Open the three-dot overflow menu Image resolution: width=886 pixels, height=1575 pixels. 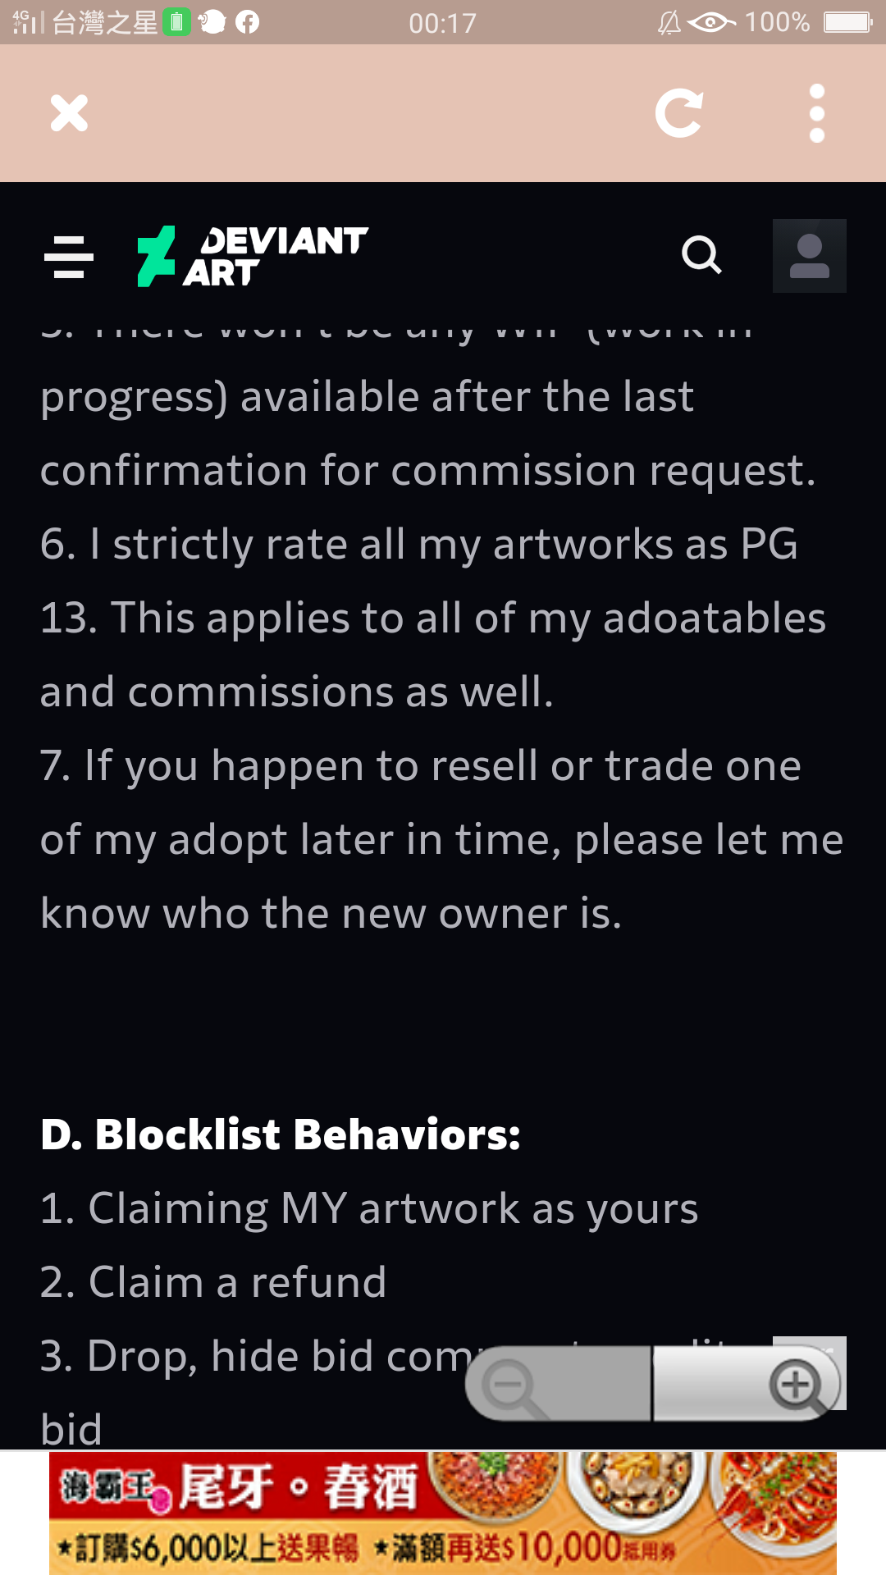816,113
